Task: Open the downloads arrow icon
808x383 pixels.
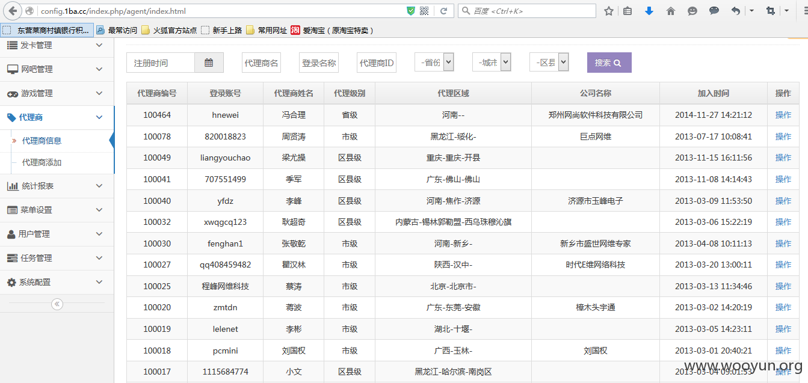Action: 649,11
